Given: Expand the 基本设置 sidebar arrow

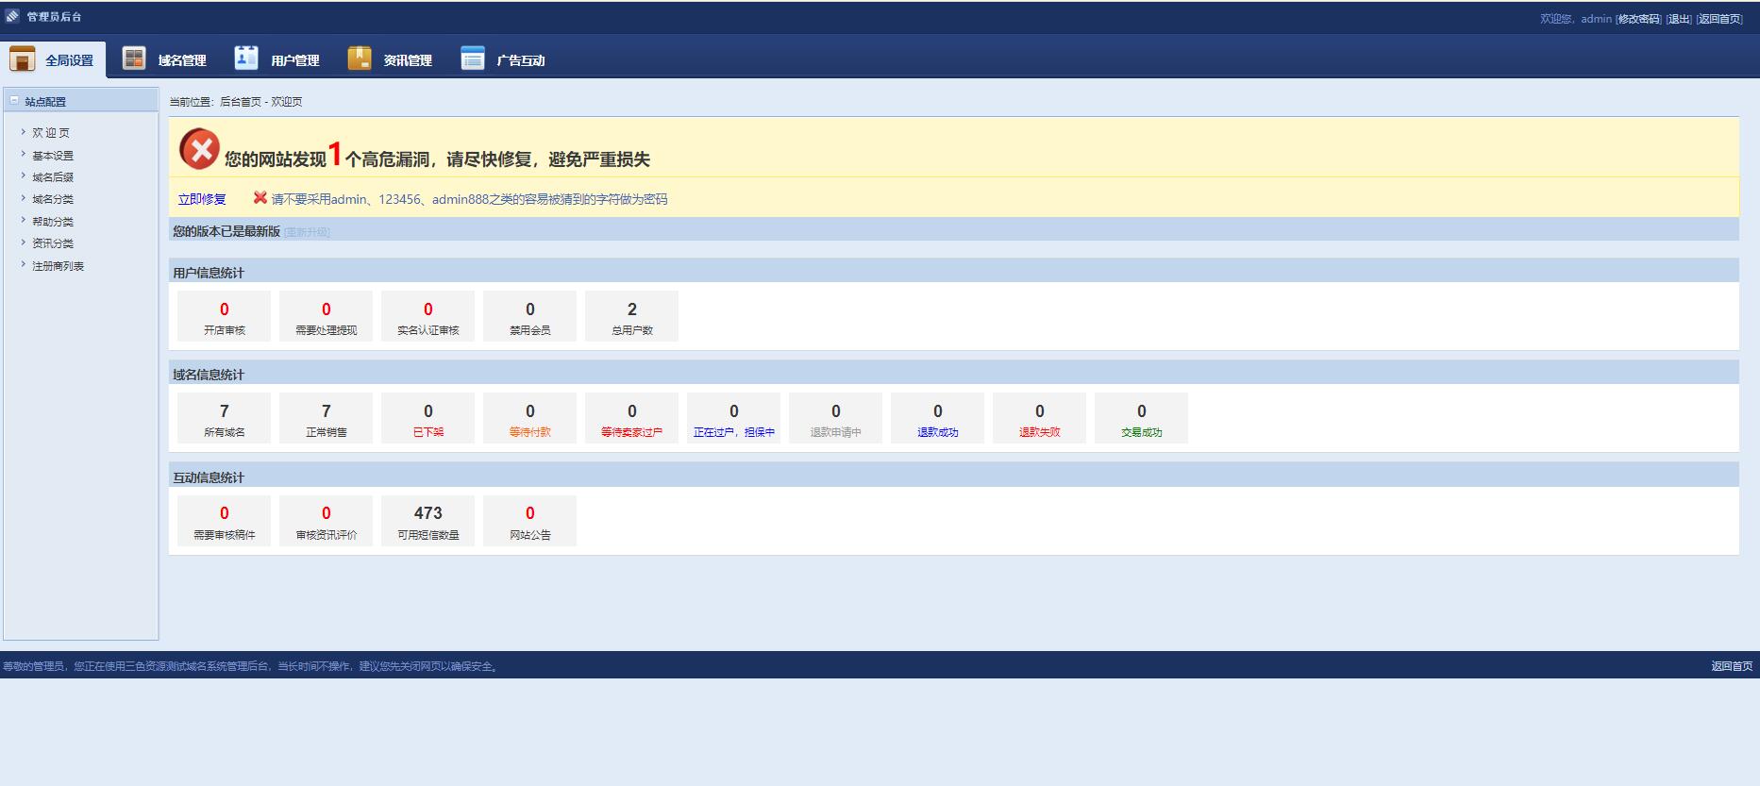Looking at the screenshot, I should point(24,155).
